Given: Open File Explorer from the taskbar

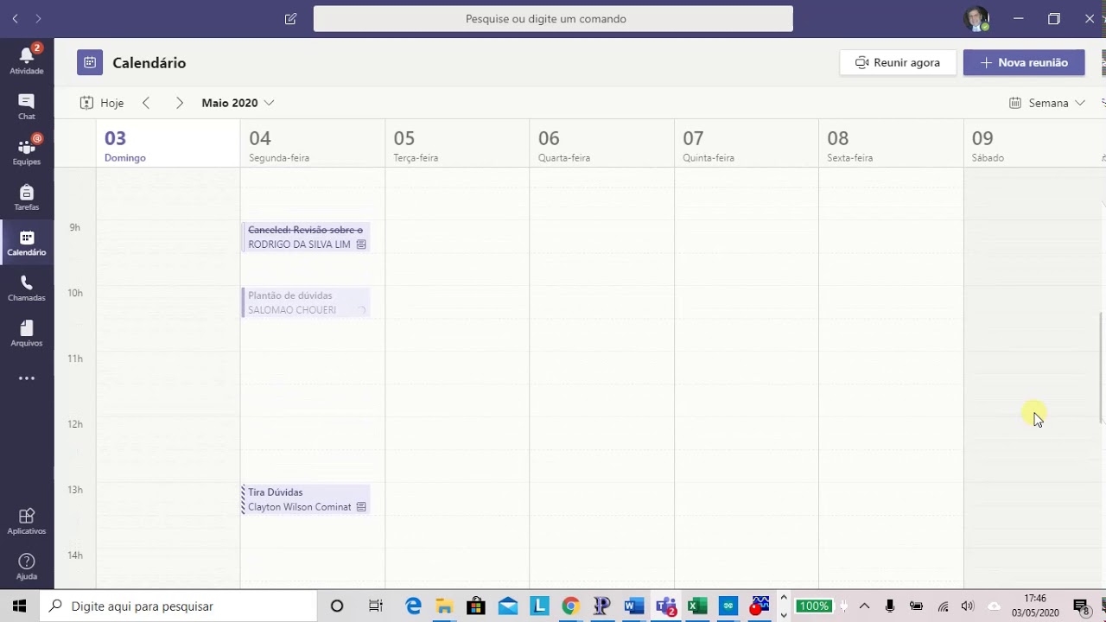Looking at the screenshot, I should (x=444, y=606).
